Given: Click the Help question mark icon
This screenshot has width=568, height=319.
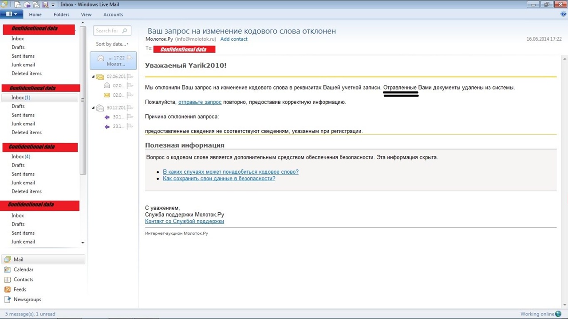Looking at the screenshot, I should 564,14.
